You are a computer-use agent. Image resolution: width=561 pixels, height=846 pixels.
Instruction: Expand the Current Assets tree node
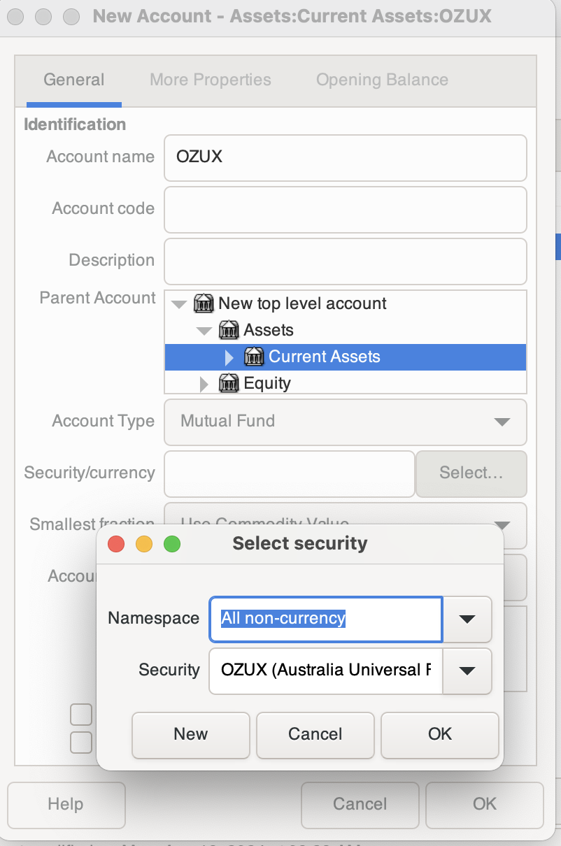point(229,357)
